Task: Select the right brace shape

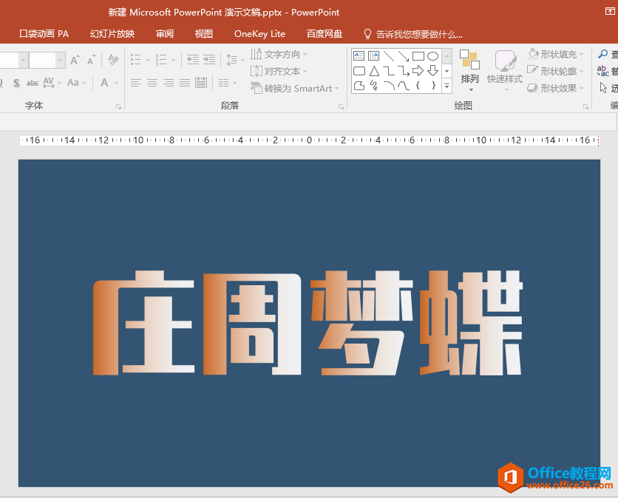Action: click(433, 85)
